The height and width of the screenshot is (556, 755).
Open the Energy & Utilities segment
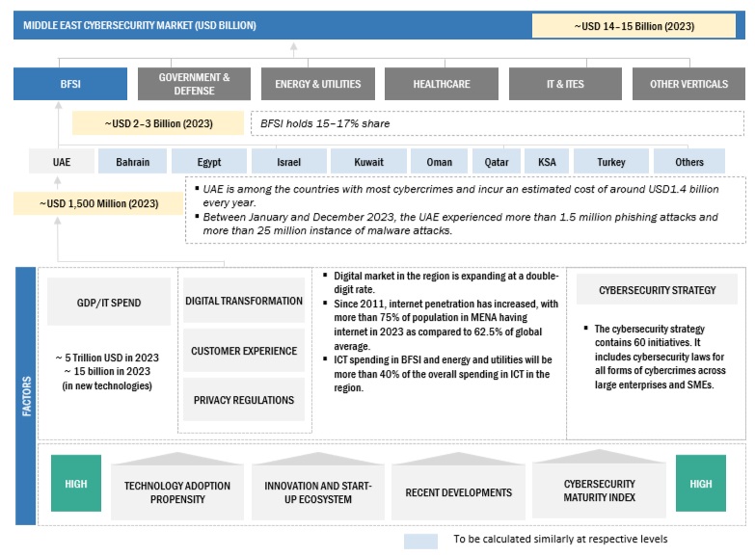click(317, 84)
